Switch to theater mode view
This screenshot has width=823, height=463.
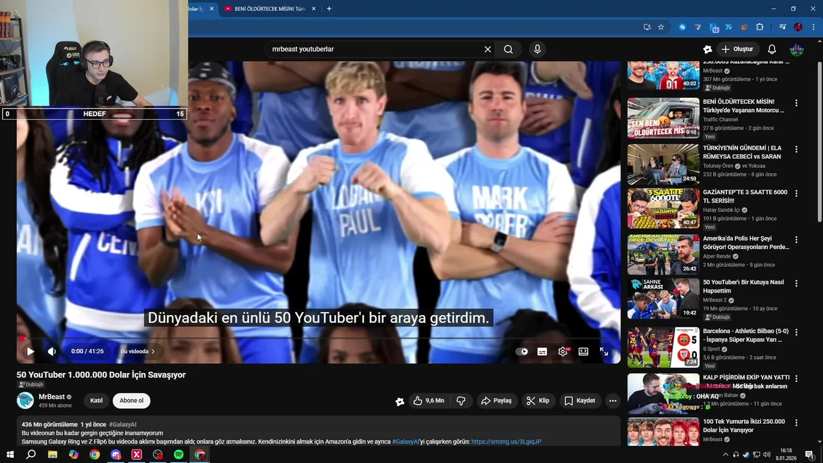click(583, 352)
